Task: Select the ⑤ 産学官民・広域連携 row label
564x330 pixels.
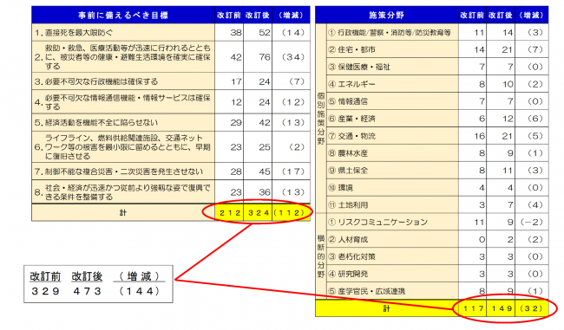Action: pos(392,291)
